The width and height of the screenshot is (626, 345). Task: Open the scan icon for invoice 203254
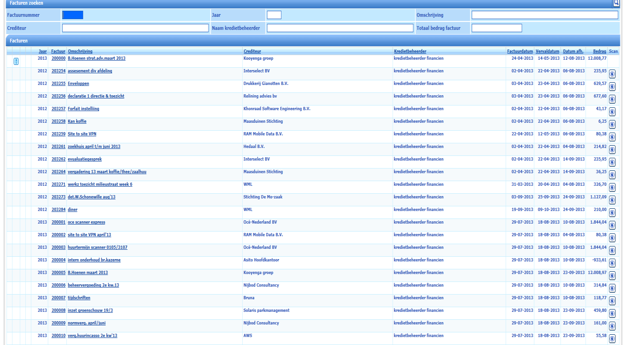[612, 74]
